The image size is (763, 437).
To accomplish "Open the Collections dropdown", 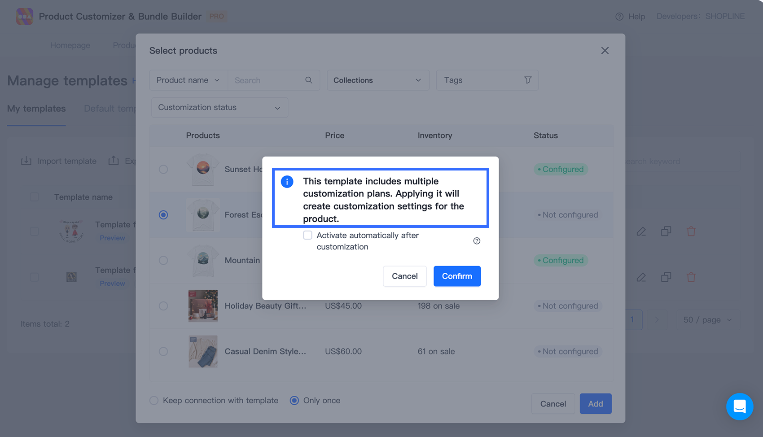I will [378, 80].
